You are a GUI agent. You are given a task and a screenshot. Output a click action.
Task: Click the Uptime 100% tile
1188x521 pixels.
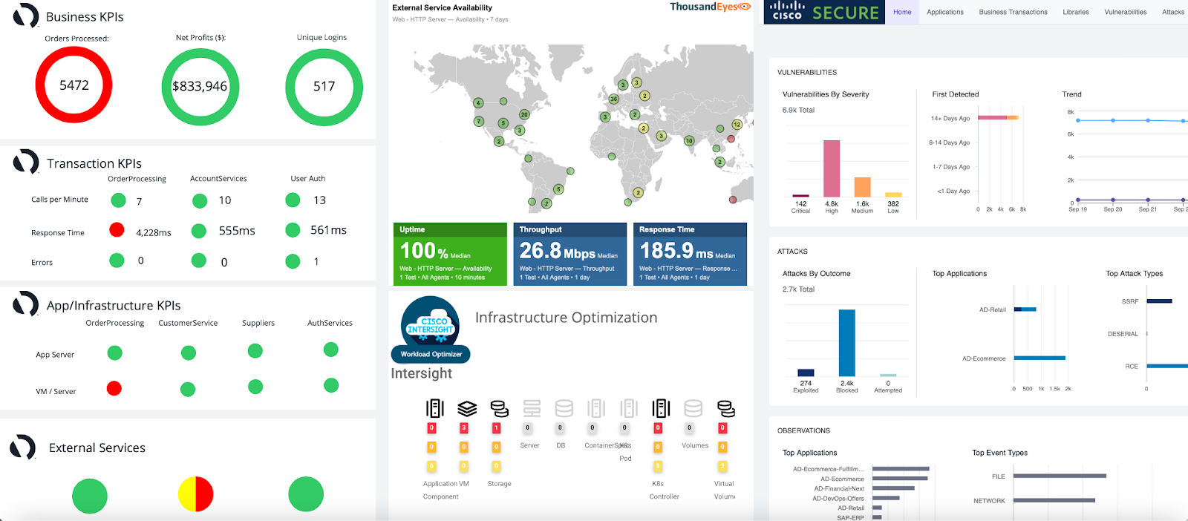450,253
